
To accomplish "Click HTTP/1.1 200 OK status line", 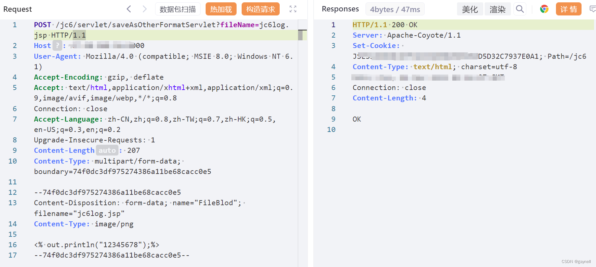I will tap(385, 25).
